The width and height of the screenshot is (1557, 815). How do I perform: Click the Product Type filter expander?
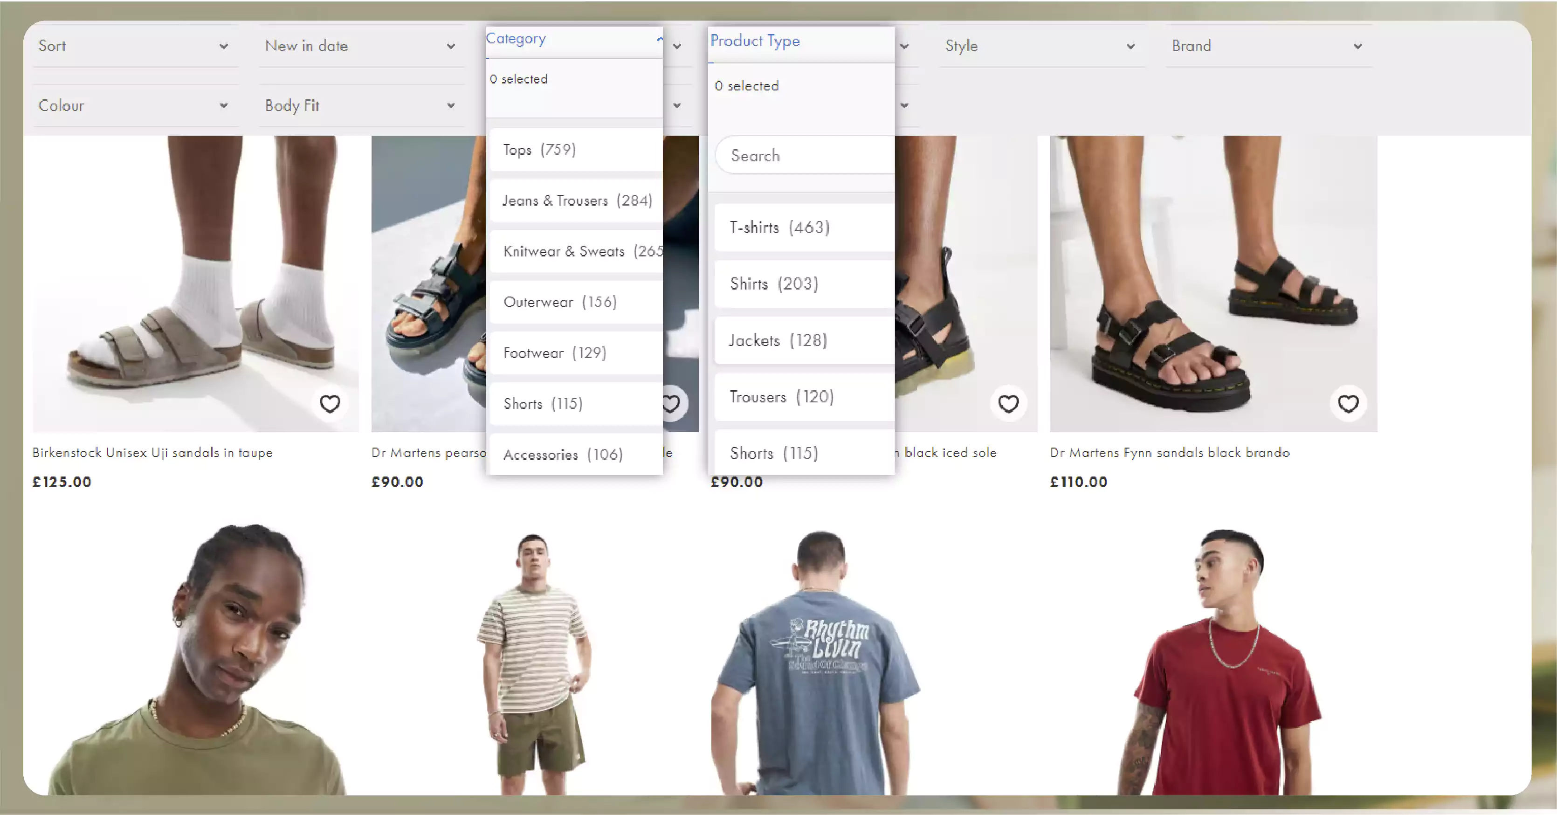pos(904,45)
